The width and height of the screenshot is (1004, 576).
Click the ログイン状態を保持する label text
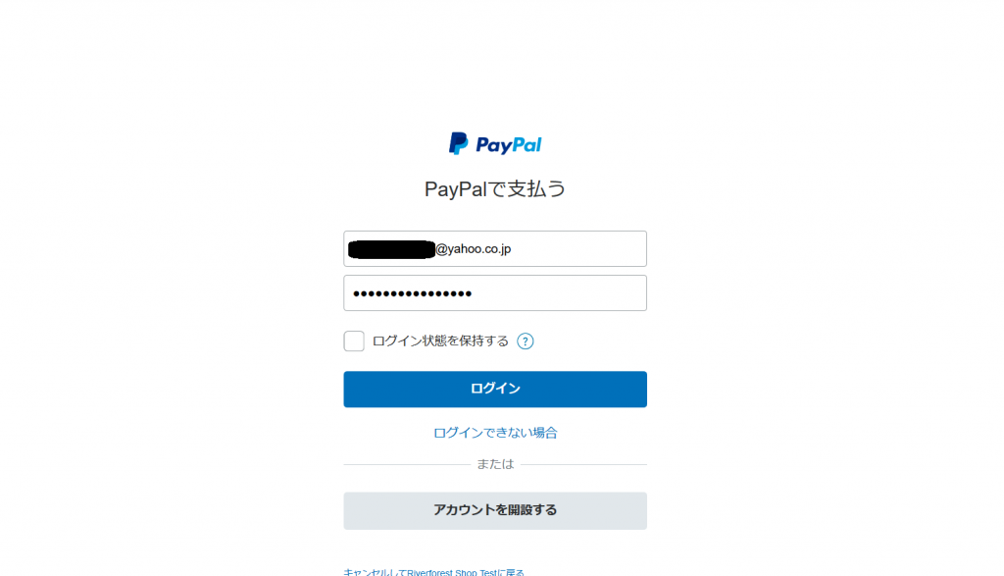tap(440, 340)
